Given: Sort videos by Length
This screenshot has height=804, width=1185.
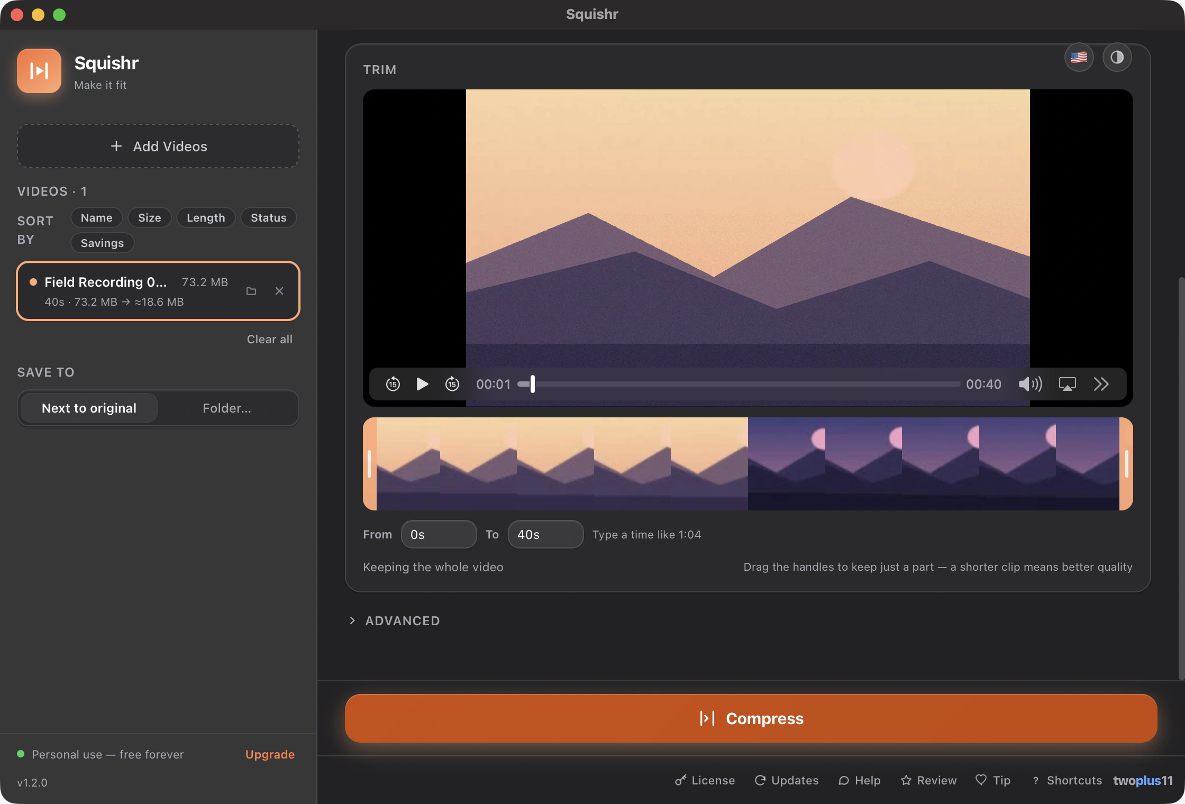Looking at the screenshot, I should coord(206,217).
